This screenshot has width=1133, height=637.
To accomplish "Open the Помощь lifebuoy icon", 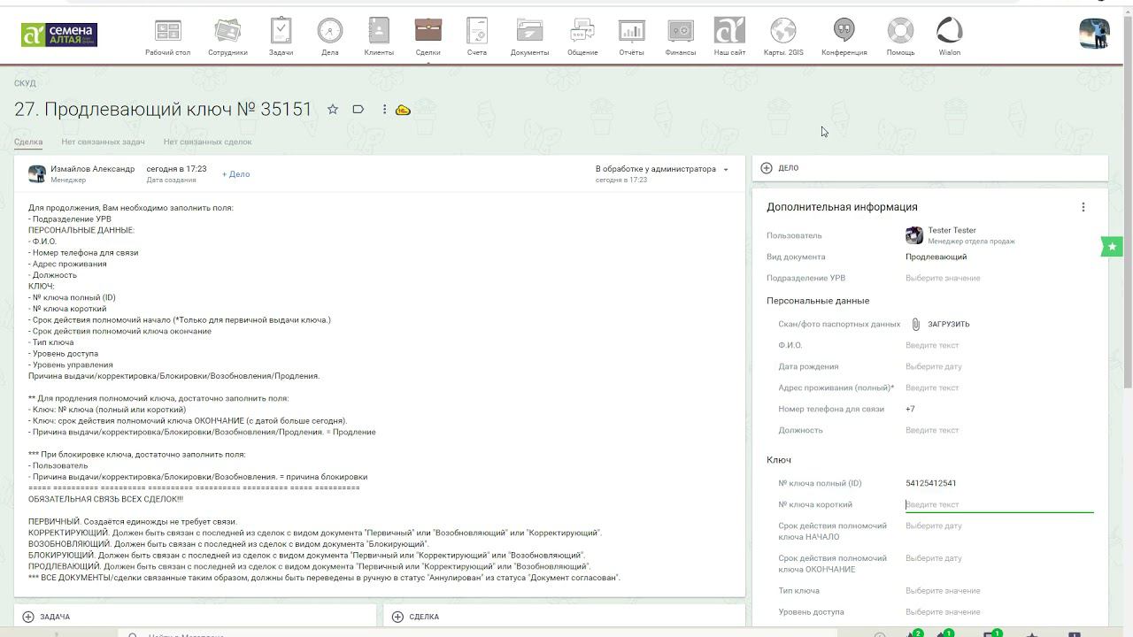I will point(900,30).
